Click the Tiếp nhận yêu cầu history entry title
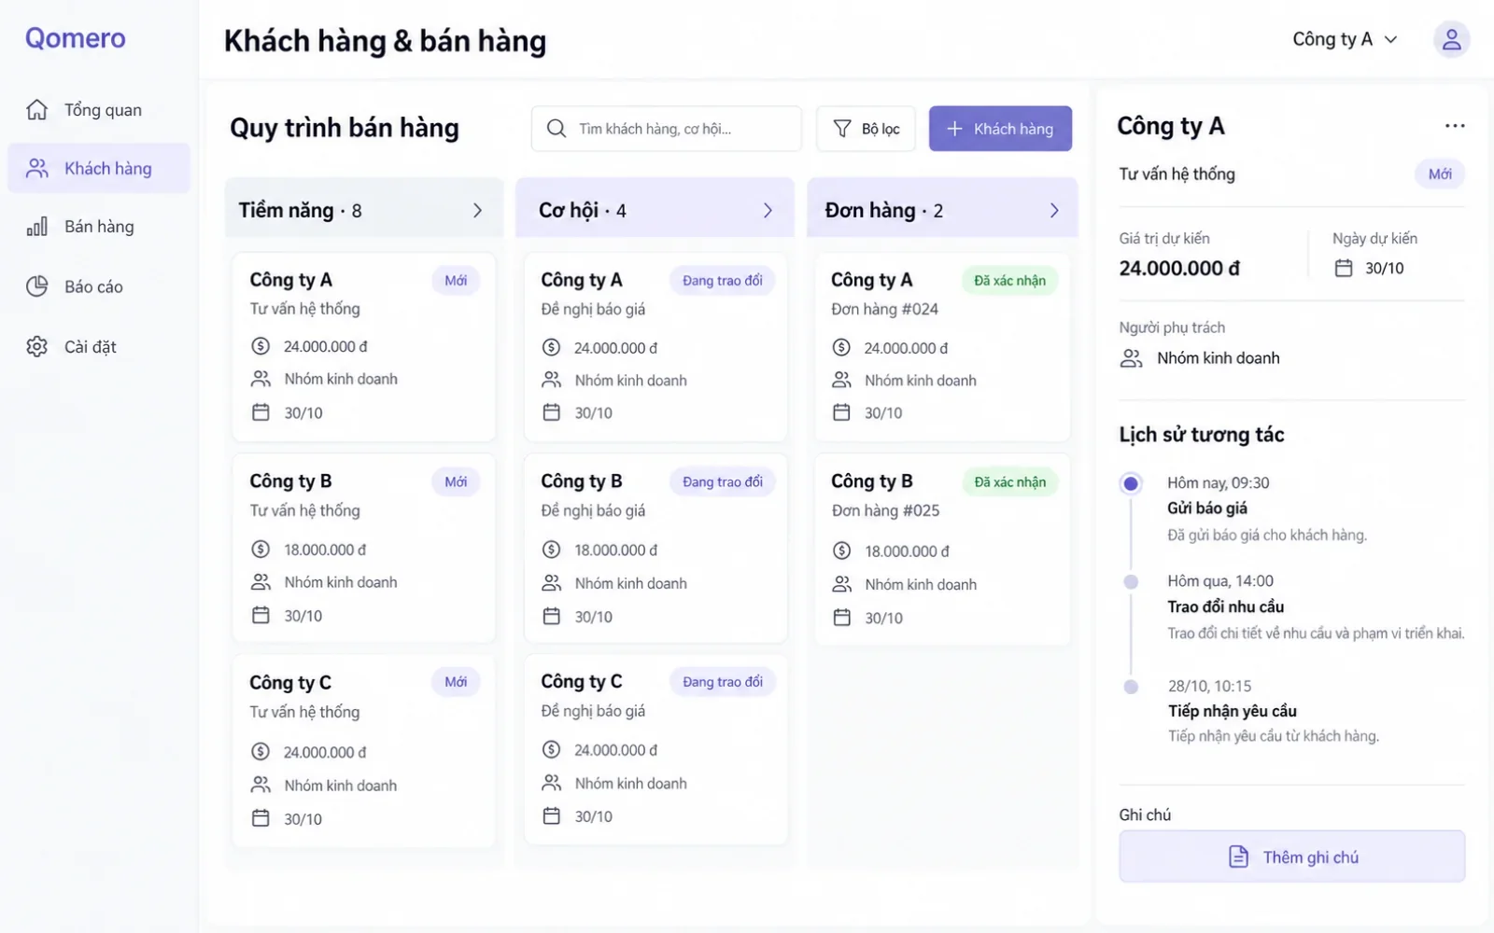This screenshot has width=1494, height=933. pos(1233,711)
